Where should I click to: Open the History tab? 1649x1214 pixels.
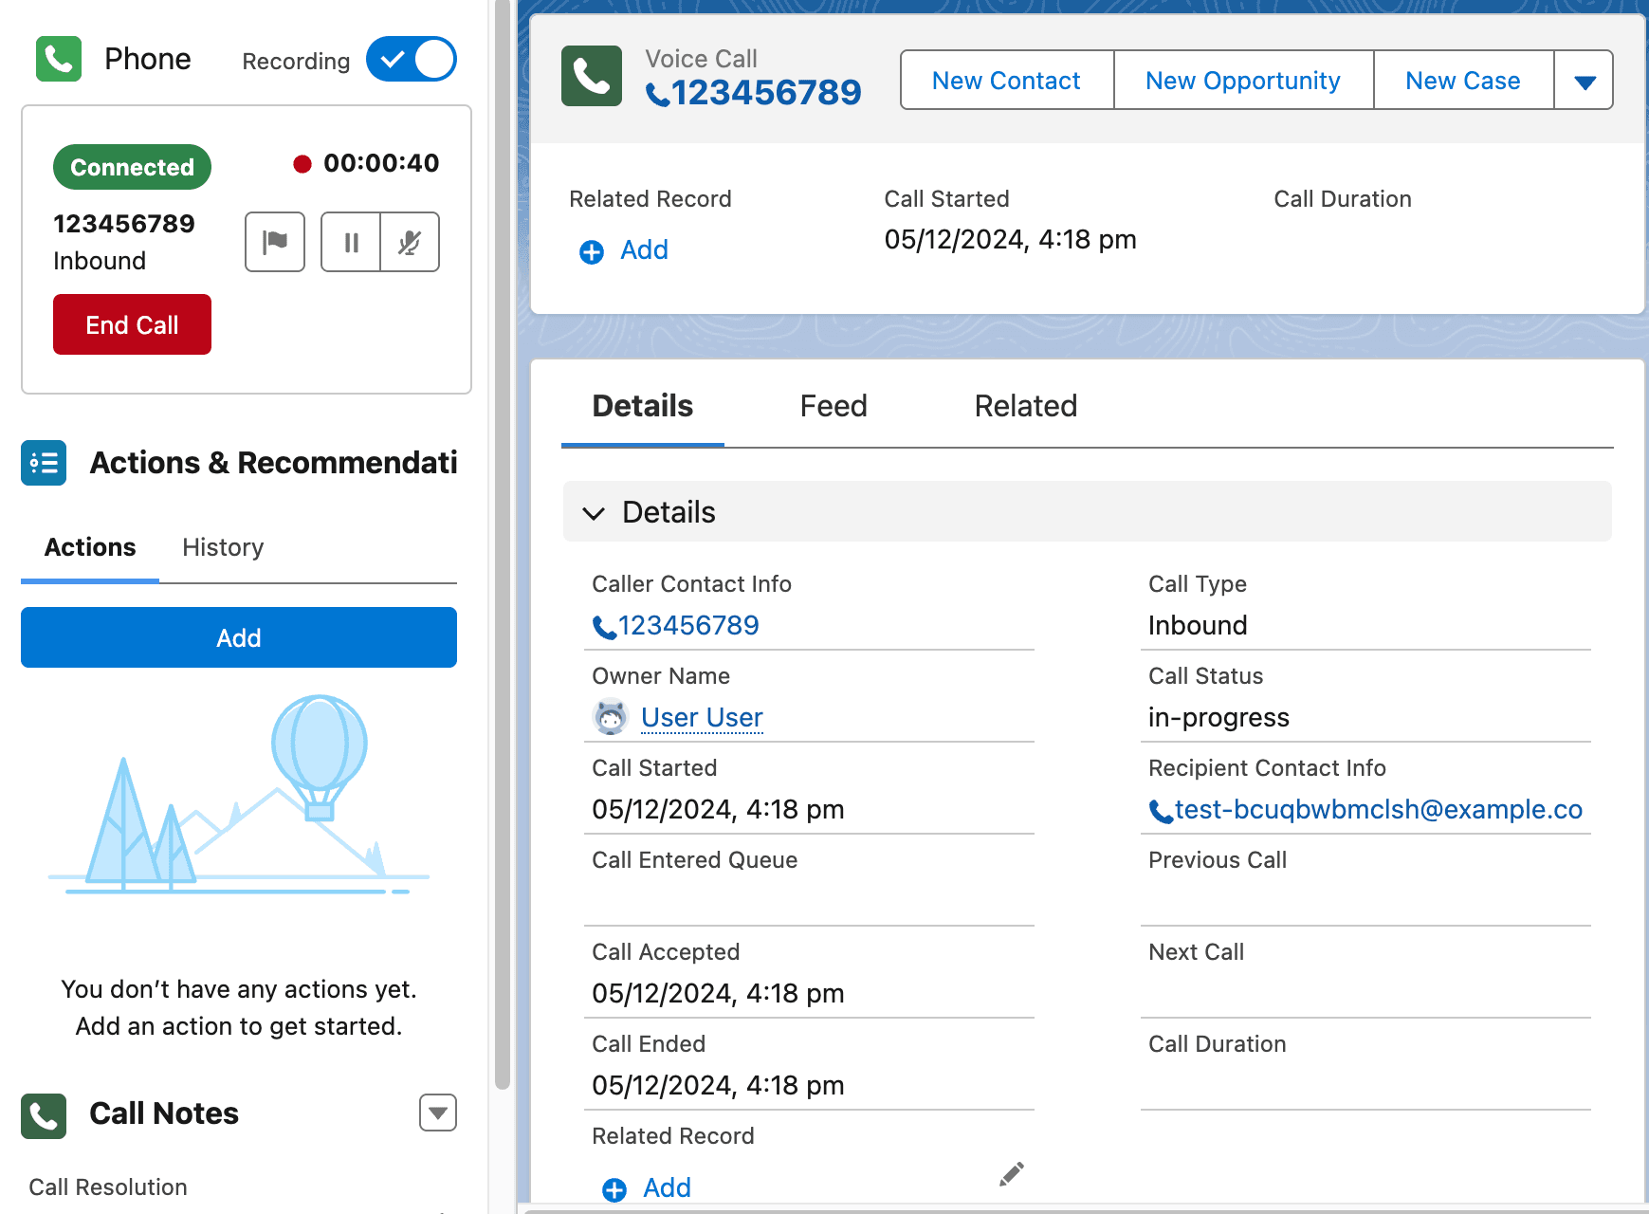point(223,547)
